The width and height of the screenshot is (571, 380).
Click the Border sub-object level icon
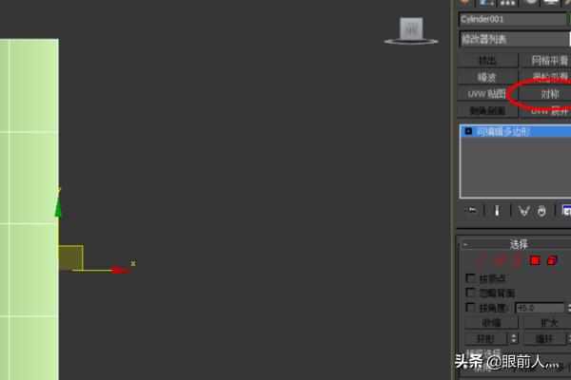click(x=517, y=260)
